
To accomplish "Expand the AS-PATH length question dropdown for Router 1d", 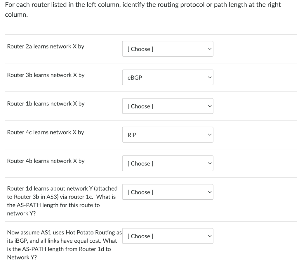I will click(x=168, y=192).
